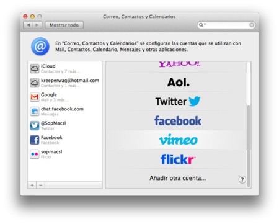Remove selected account with the minus button
The height and width of the screenshot is (224, 279).
(41, 185)
